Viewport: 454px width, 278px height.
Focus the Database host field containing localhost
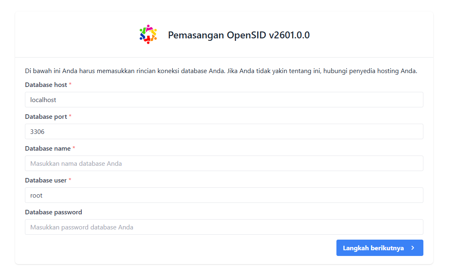224,100
